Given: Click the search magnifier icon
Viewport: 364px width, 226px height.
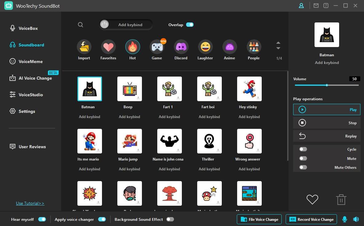Looking at the screenshot, I should click(80, 25).
